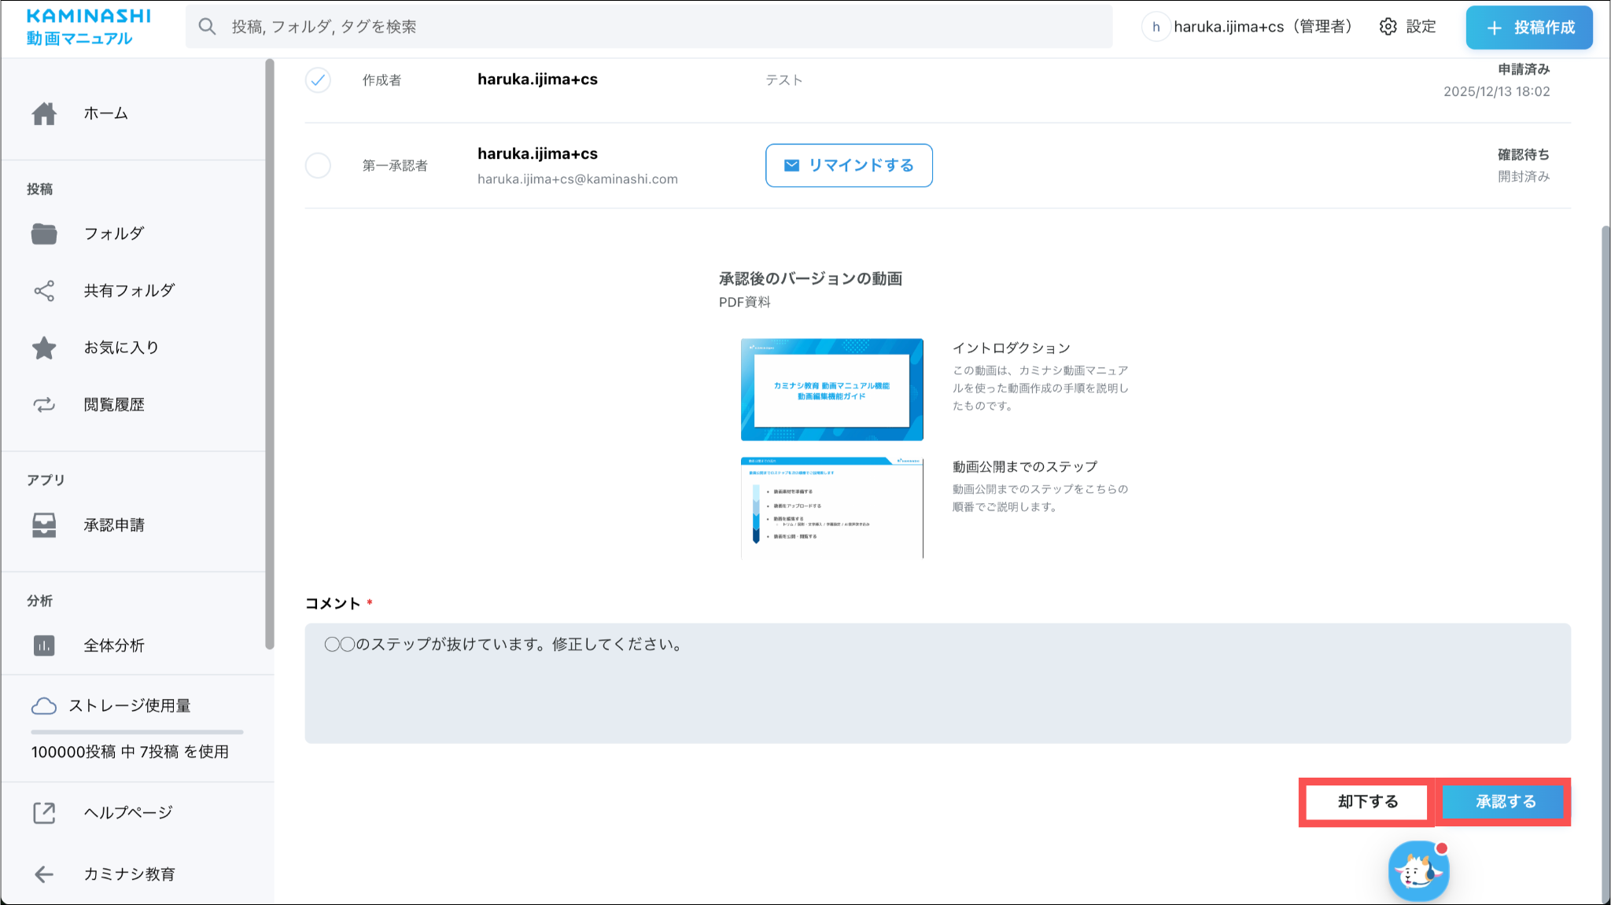The image size is (1611, 905).
Task: Open the chat mascot help widget
Action: pyautogui.click(x=1418, y=871)
